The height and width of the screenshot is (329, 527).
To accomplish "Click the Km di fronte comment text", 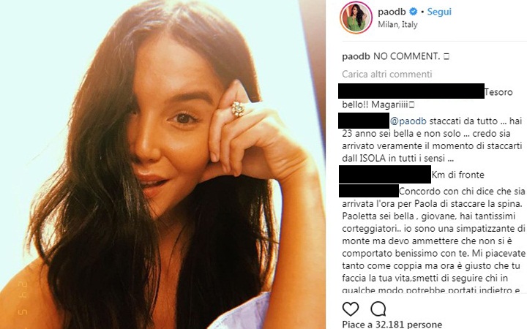I will click(x=458, y=175).
